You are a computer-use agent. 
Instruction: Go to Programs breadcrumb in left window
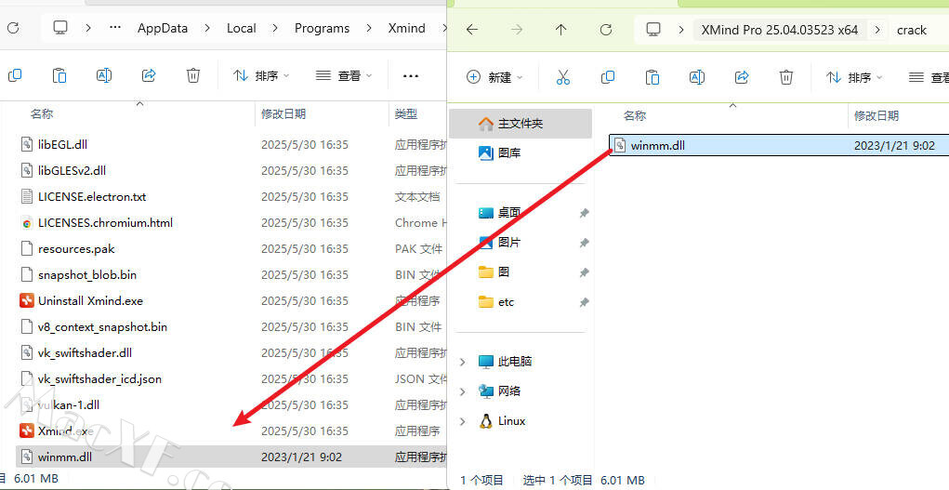tap(322, 28)
